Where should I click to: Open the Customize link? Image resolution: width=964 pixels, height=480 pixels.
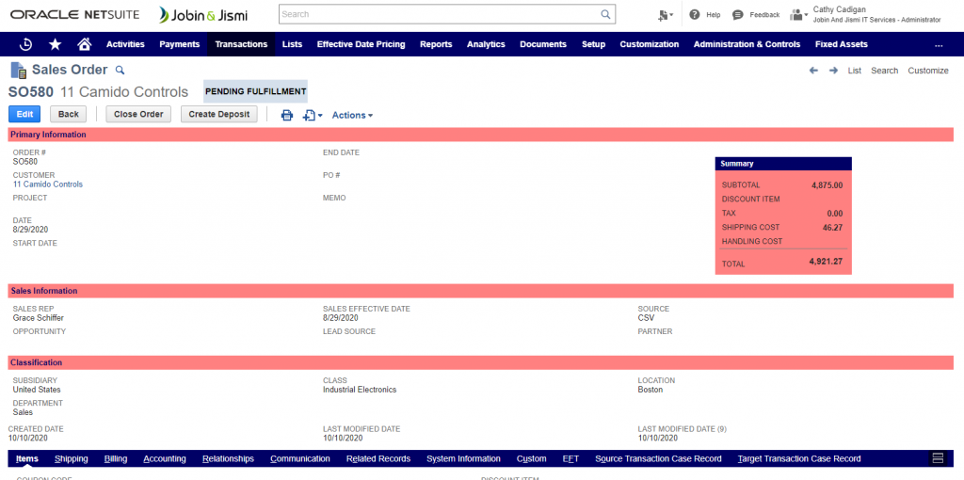click(x=928, y=71)
